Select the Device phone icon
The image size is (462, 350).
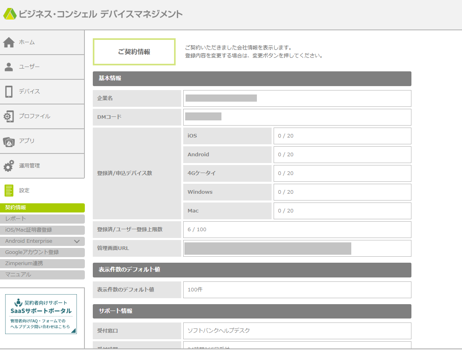(9, 92)
